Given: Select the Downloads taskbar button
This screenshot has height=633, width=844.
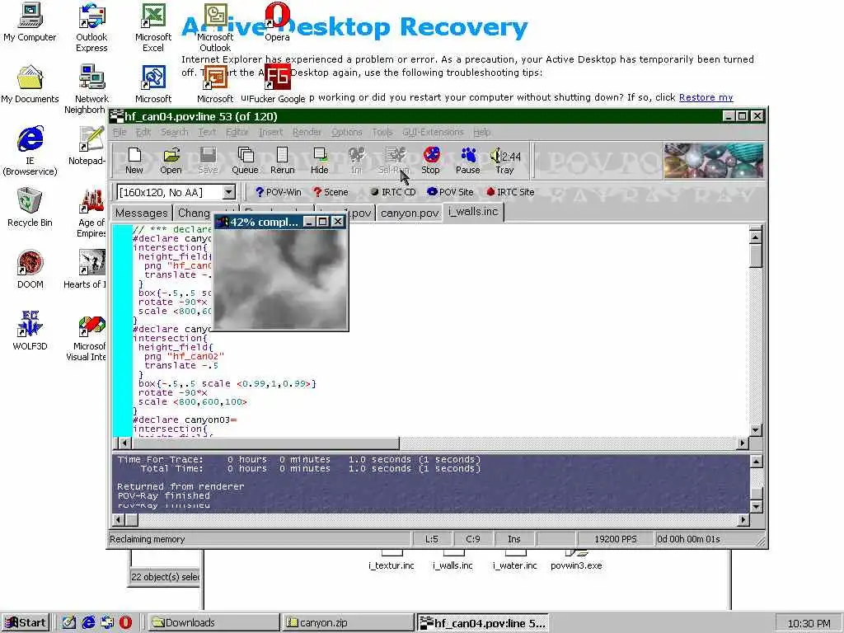Looking at the screenshot, I should 213,623.
